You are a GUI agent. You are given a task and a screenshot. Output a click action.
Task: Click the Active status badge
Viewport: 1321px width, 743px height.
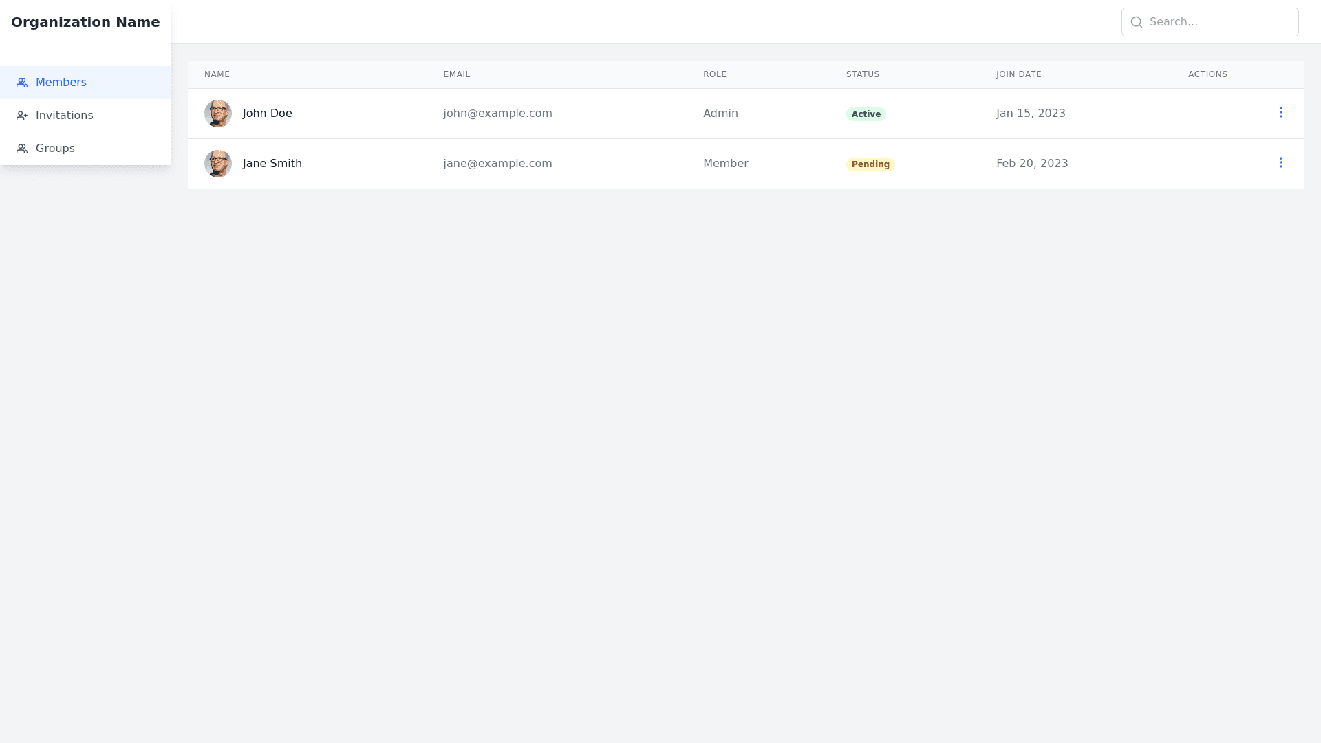(866, 114)
